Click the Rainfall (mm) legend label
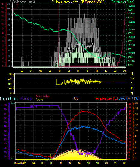 (9, 98)
